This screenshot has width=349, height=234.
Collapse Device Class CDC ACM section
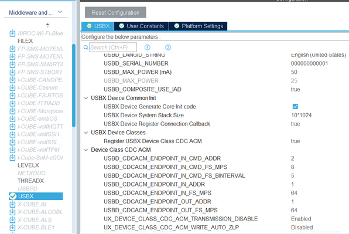[85, 150]
